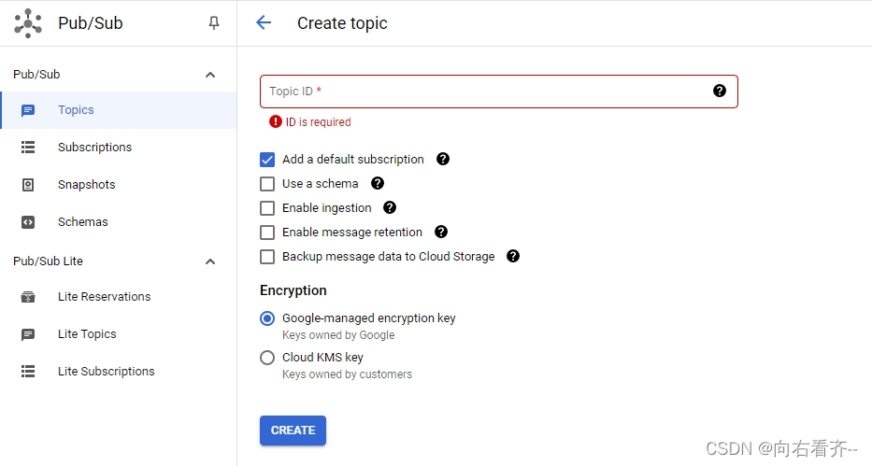This screenshot has height=466, width=872.
Task: Open Lite Subscriptions page
Action: 119,371
